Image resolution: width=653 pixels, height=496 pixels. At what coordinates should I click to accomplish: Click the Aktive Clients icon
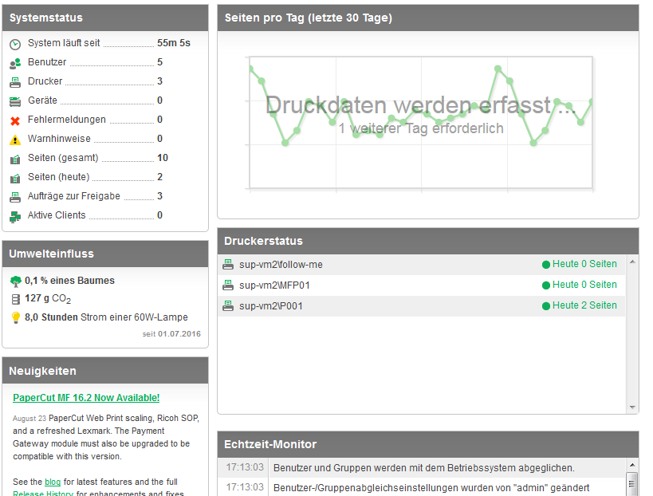(x=15, y=216)
